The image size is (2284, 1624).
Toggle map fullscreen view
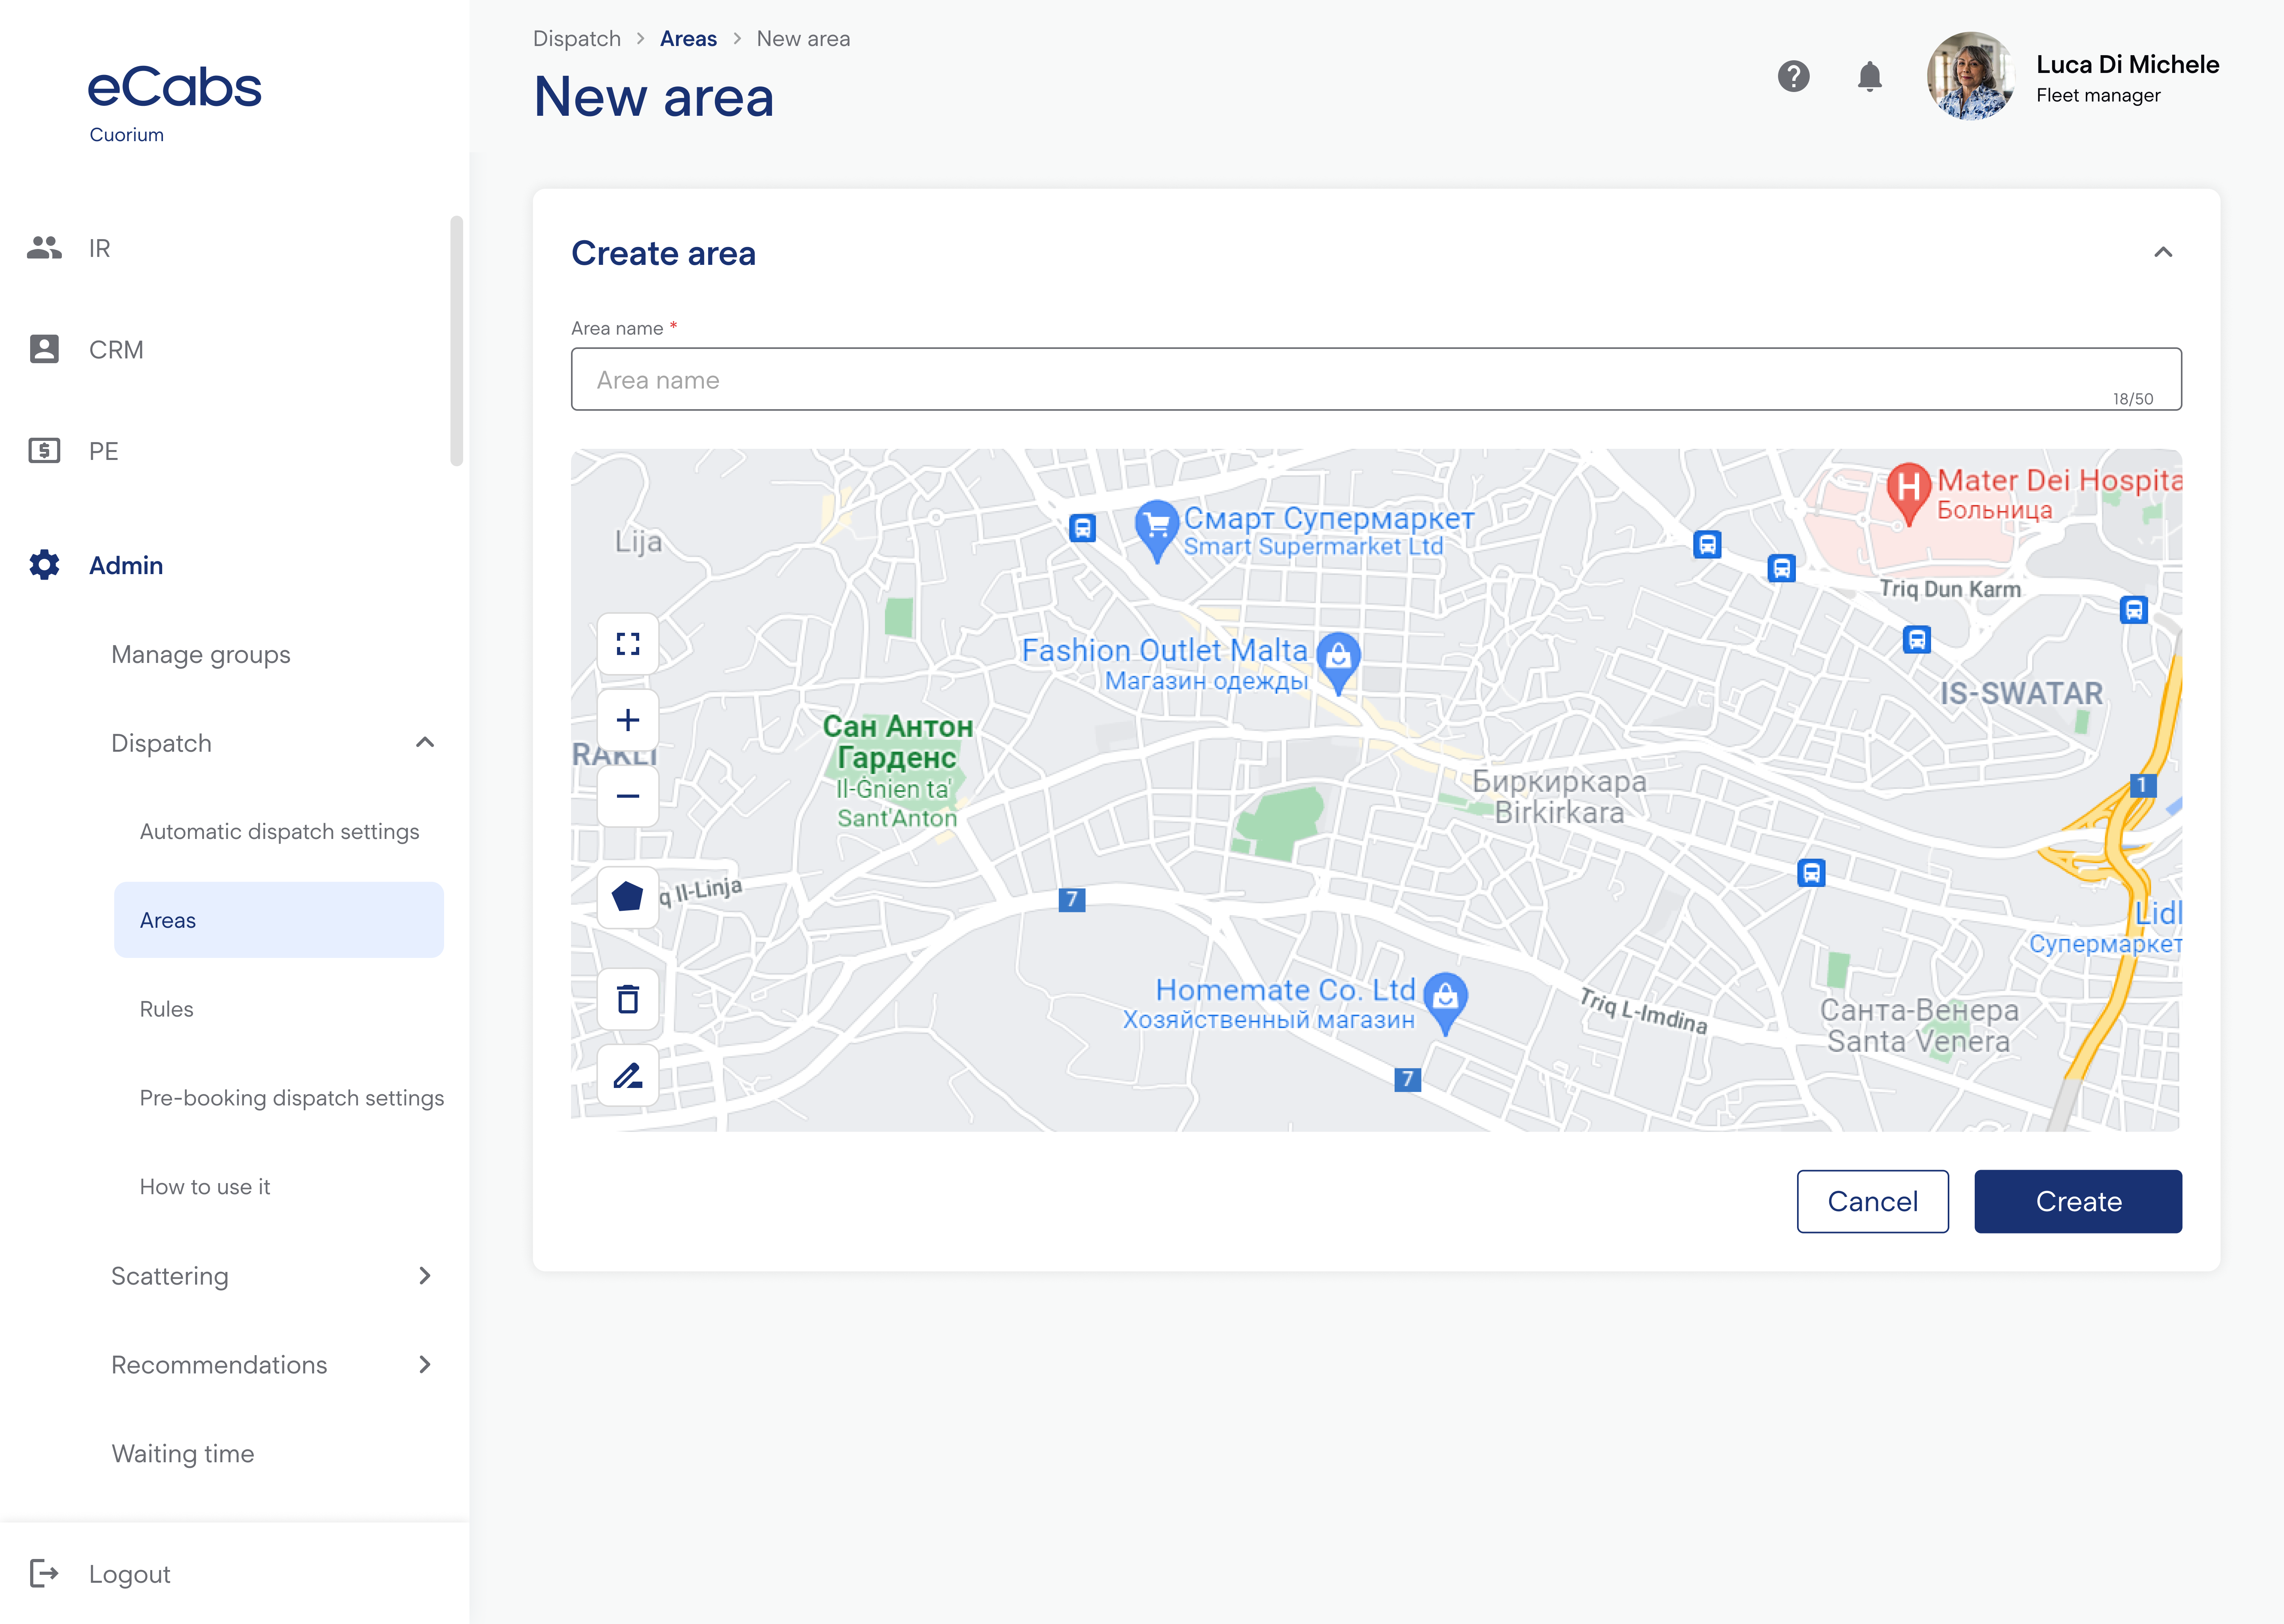pos(628,643)
